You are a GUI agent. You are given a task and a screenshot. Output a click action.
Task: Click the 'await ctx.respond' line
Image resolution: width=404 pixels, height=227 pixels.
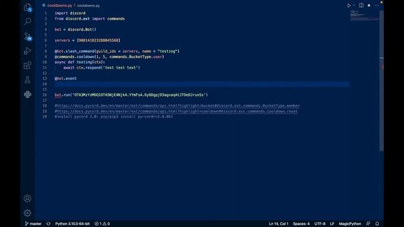(x=102, y=67)
